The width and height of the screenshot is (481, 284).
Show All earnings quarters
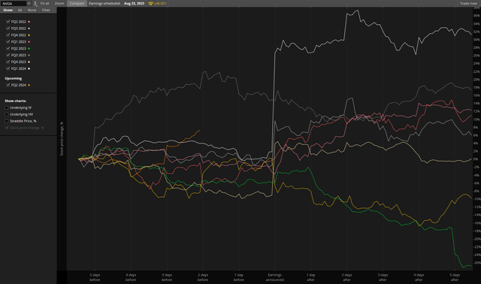tap(20, 10)
